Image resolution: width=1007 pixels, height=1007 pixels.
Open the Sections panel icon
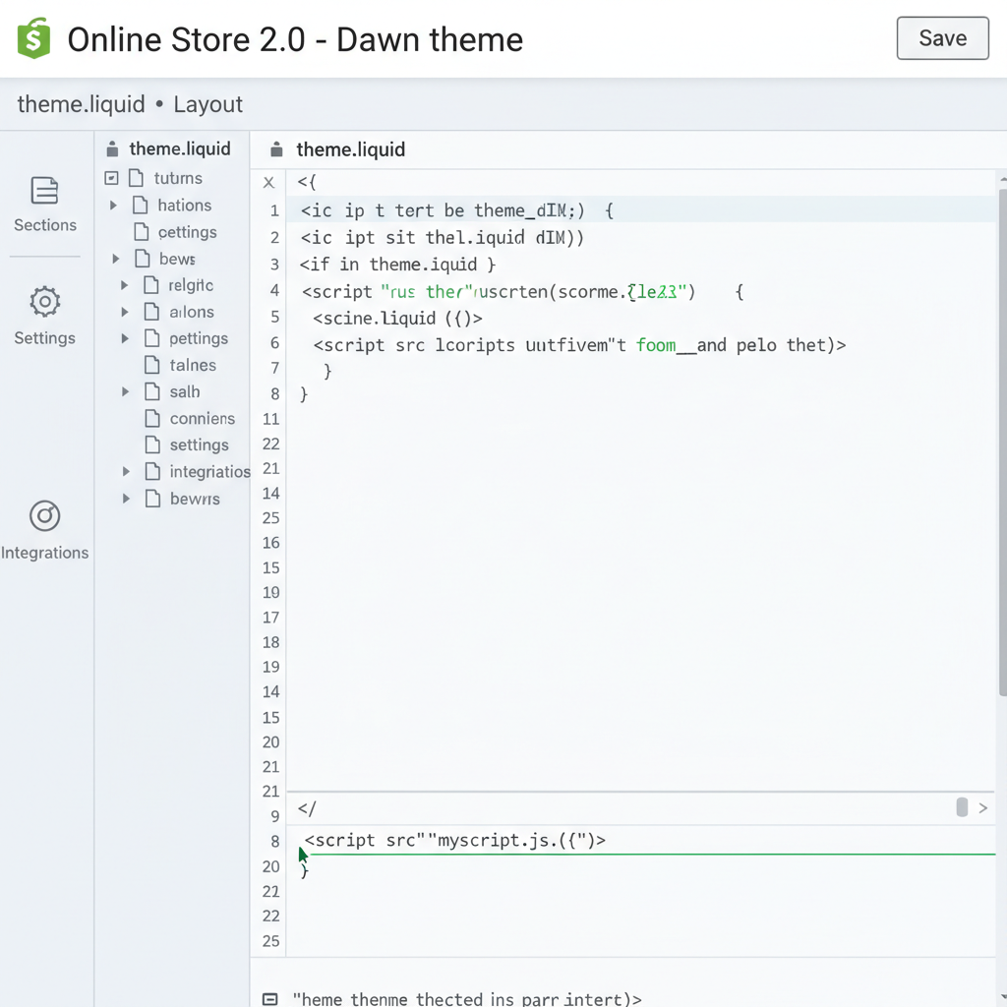tap(44, 190)
